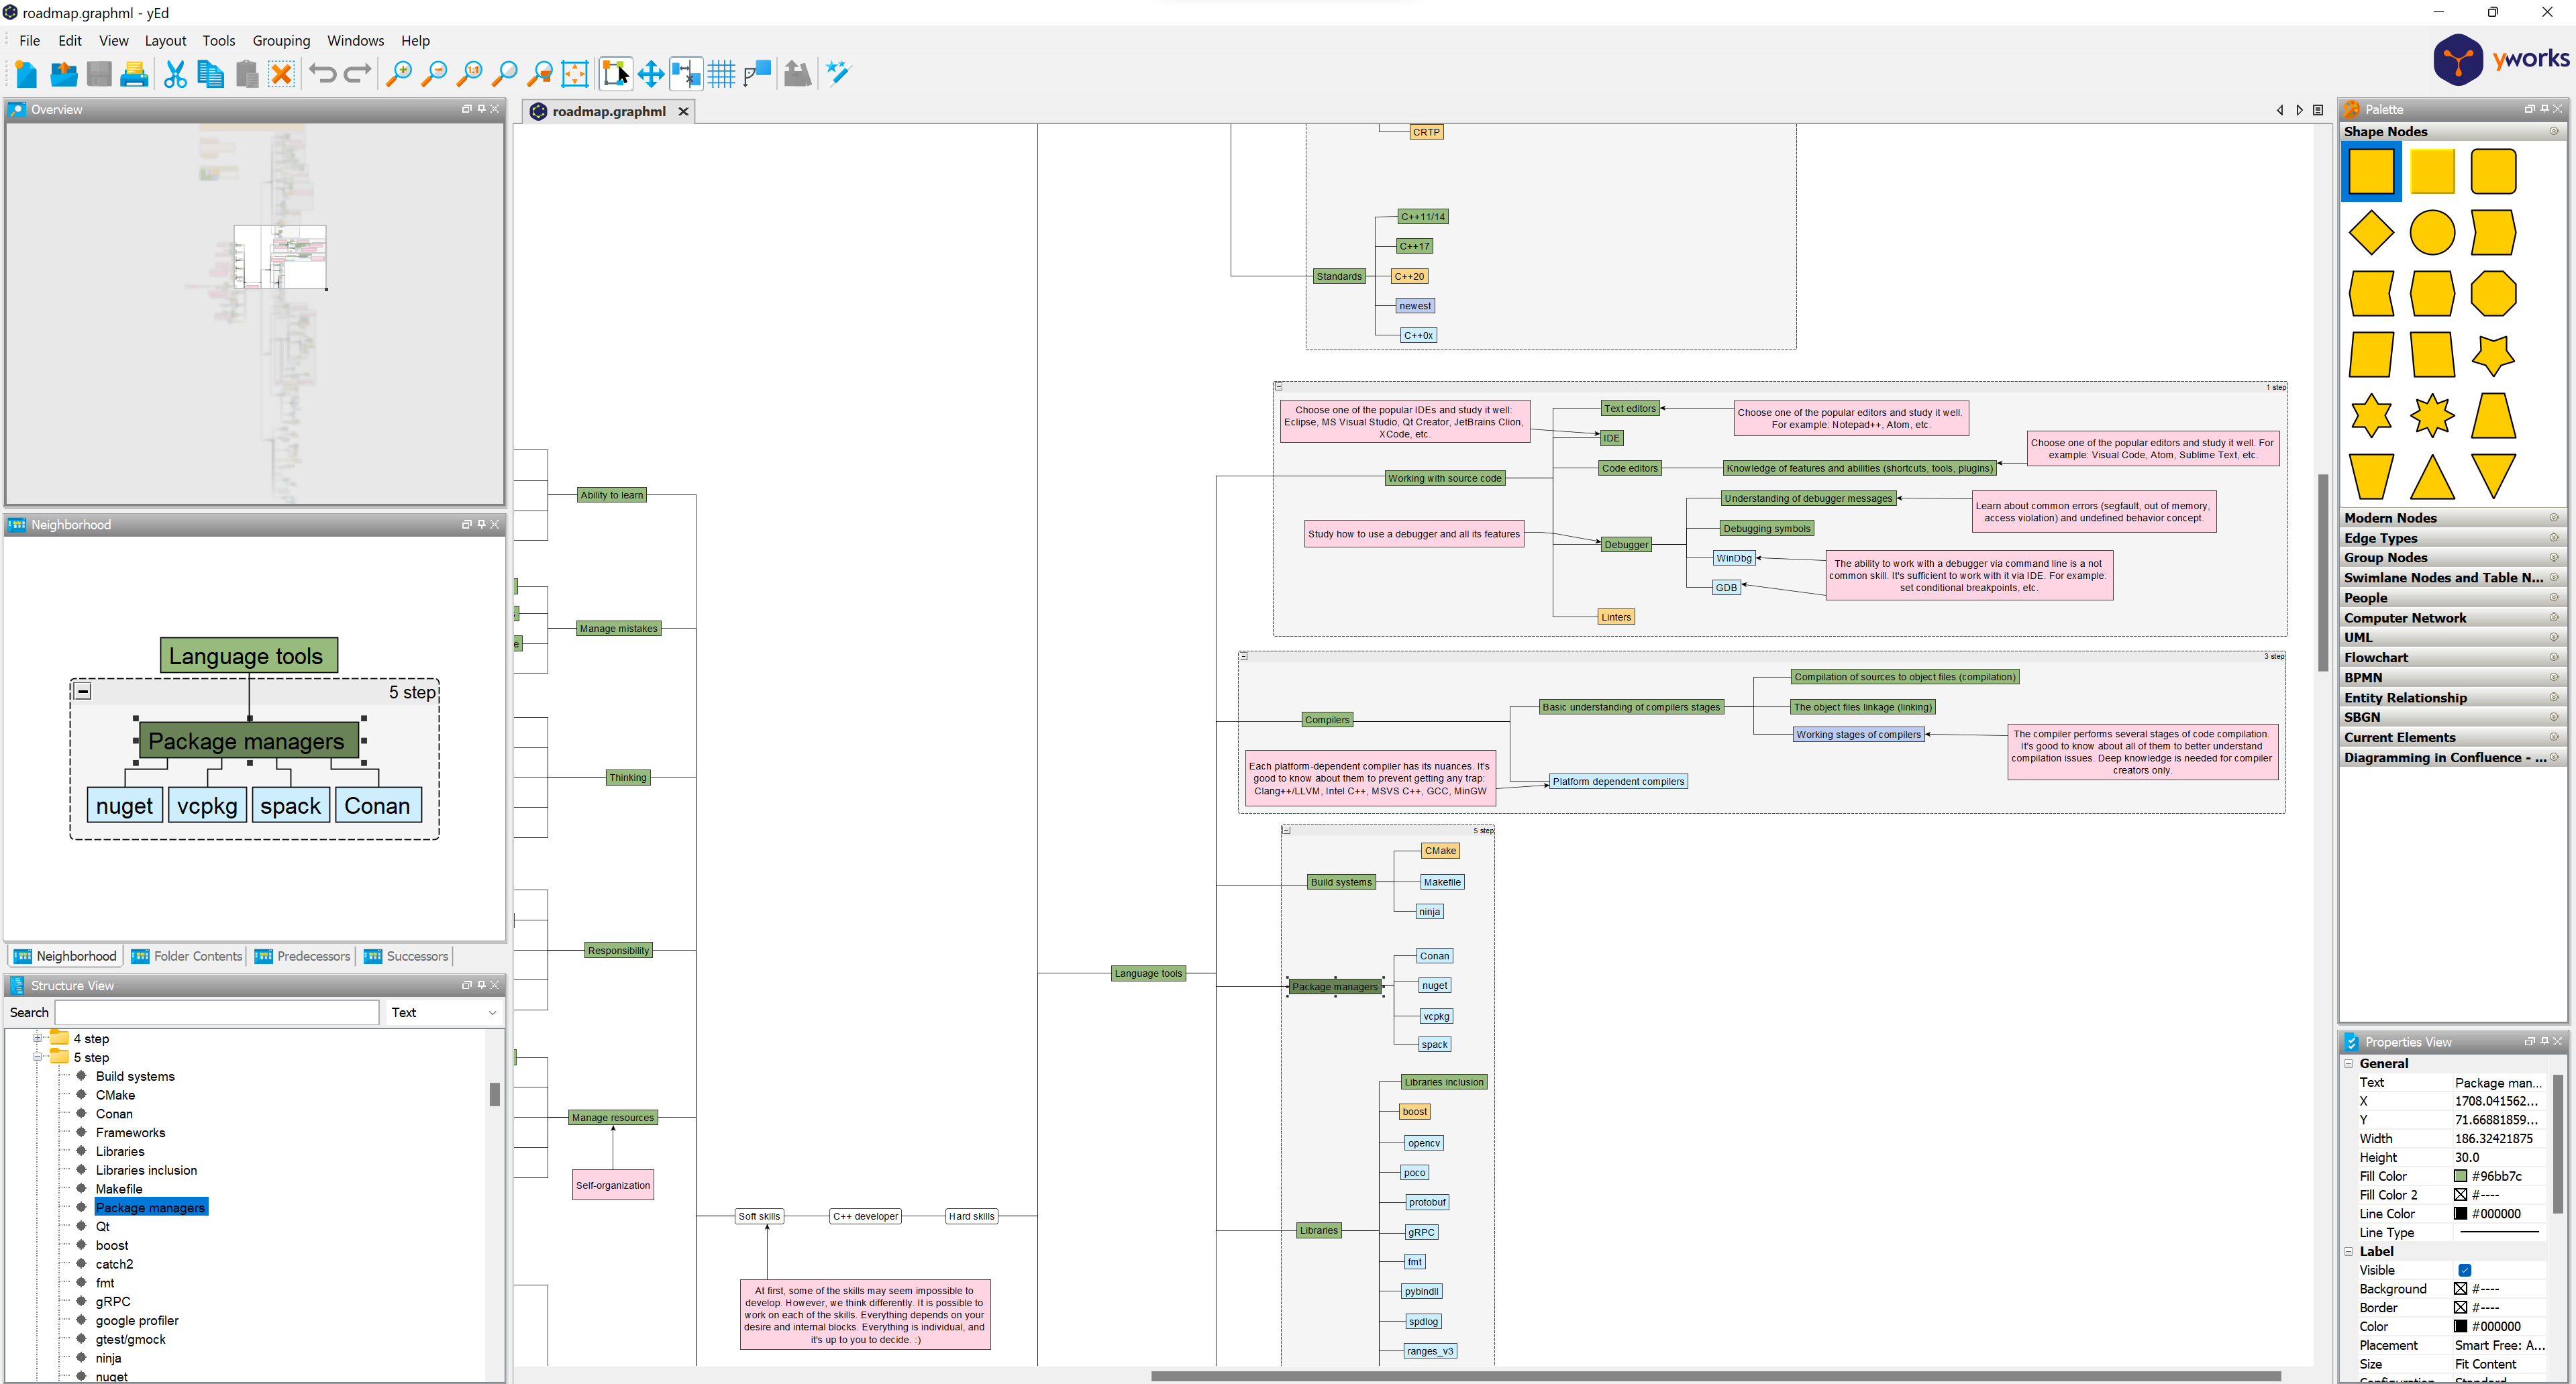The width and height of the screenshot is (2576, 1384).
Task: Click the magic wand layout icon
Action: 838,73
